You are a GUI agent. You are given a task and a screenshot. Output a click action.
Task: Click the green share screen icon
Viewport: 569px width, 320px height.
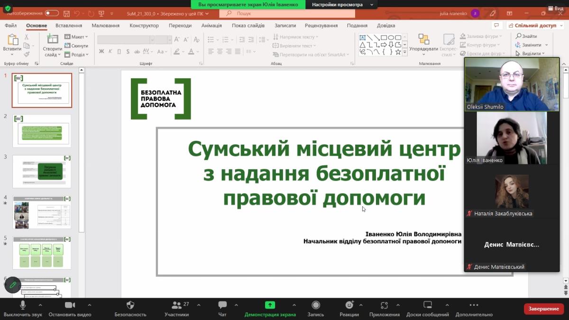coord(270,305)
